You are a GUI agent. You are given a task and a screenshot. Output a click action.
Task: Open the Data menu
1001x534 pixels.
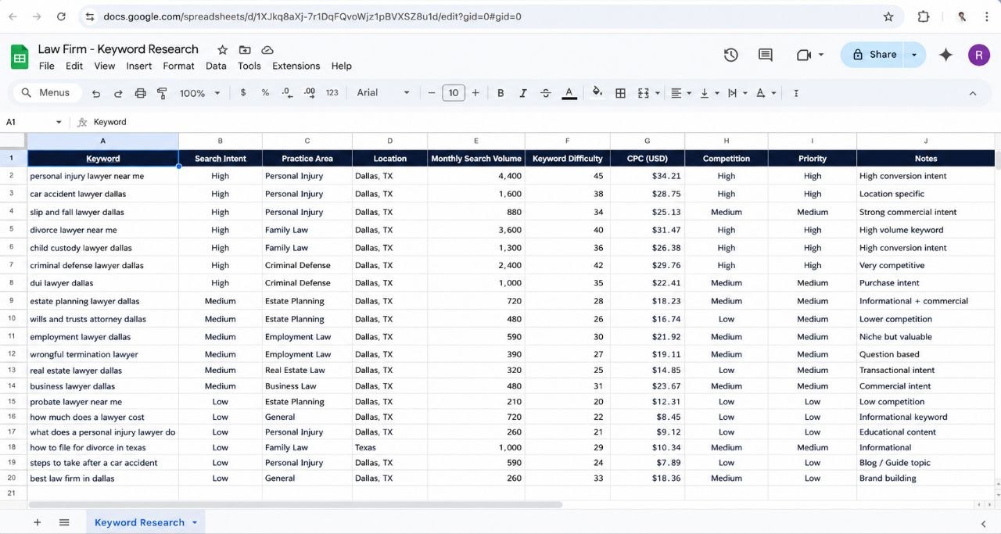pyautogui.click(x=216, y=66)
